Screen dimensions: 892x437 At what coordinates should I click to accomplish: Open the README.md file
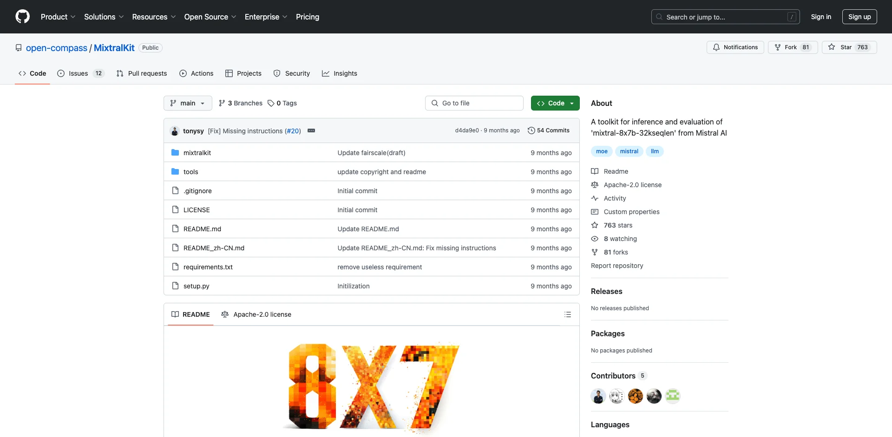click(x=202, y=229)
